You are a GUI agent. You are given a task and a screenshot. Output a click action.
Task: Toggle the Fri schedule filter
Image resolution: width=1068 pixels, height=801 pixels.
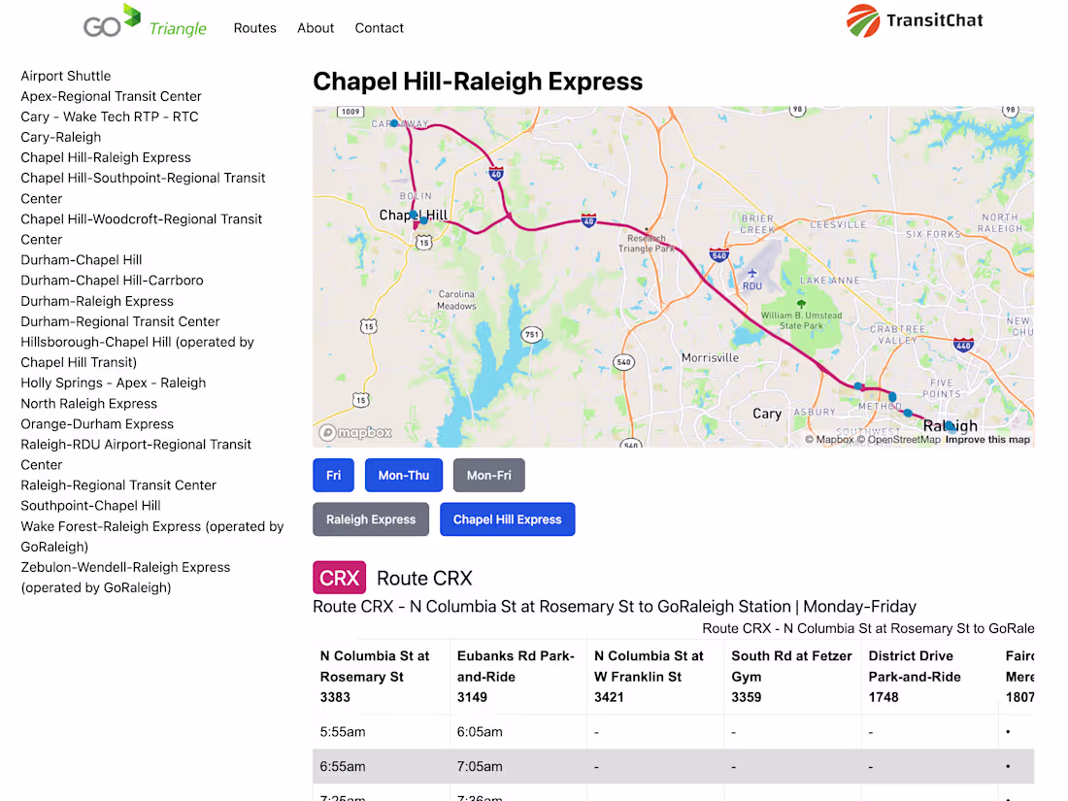pos(333,475)
